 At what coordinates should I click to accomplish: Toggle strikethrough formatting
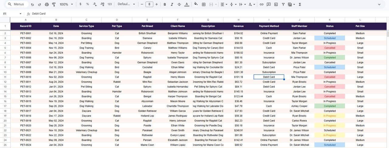[179, 5]
